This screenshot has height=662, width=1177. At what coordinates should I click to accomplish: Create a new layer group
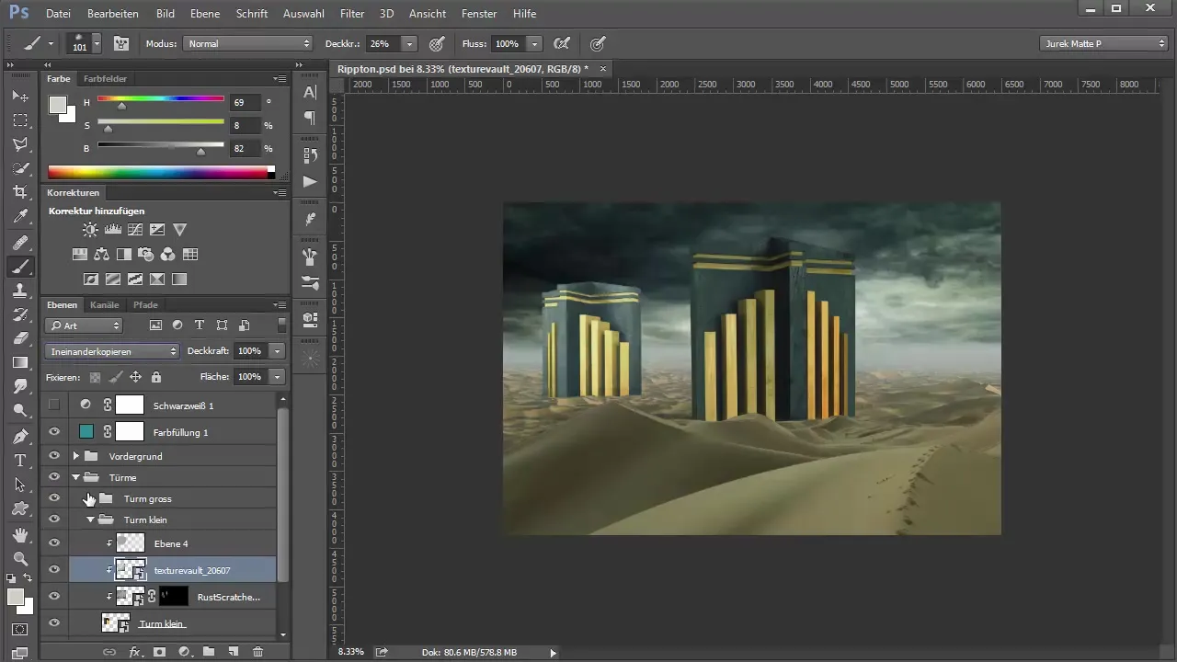click(209, 651)
